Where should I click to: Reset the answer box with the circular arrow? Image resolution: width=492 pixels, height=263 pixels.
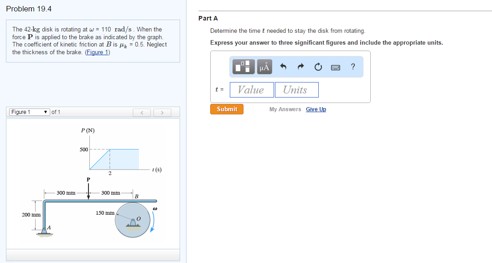tap(318, 67)
